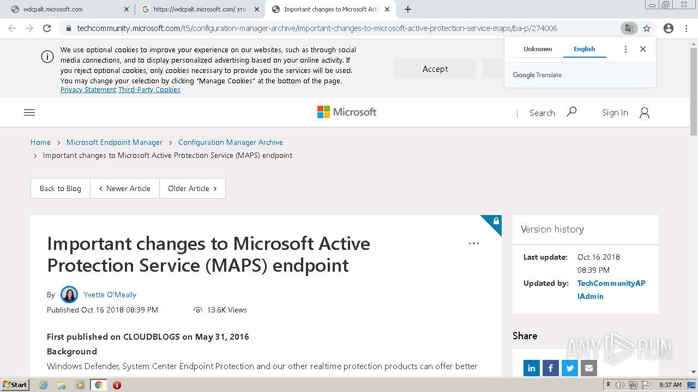Reload the page with the refresh icon

point(47,28)
